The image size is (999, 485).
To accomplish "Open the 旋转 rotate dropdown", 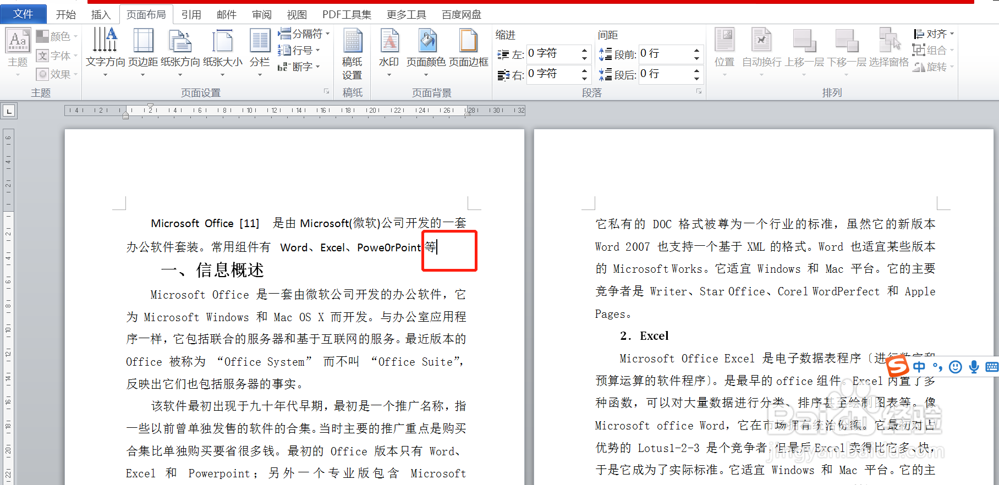I will pos(934,67).
